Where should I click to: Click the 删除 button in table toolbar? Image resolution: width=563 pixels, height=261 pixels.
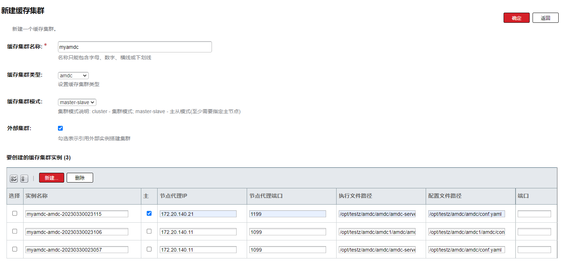(x=80, y=178)
